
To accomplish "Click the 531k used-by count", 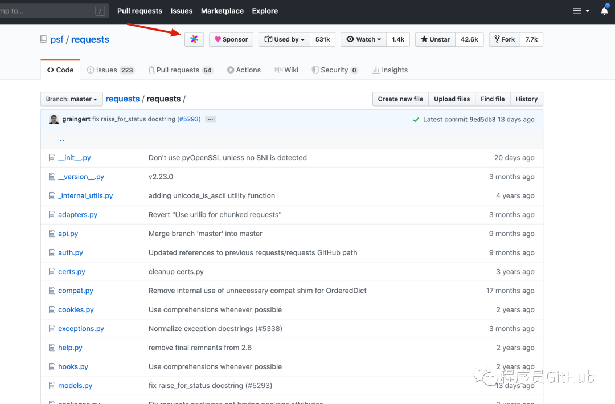I will coord(322,39).
